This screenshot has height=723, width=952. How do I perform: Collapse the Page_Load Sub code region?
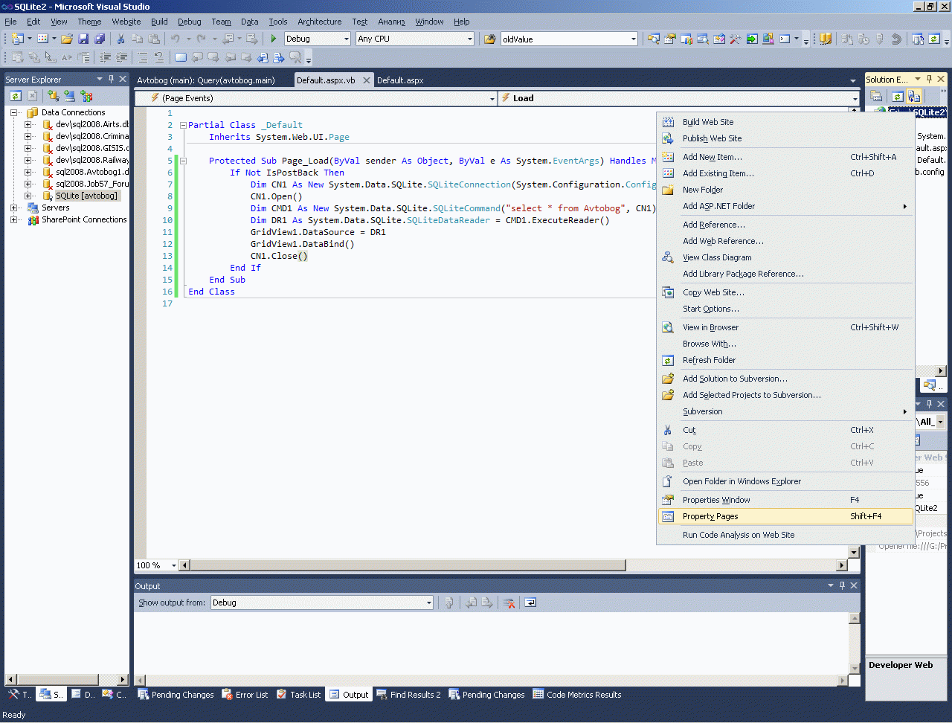pos(183,161)
